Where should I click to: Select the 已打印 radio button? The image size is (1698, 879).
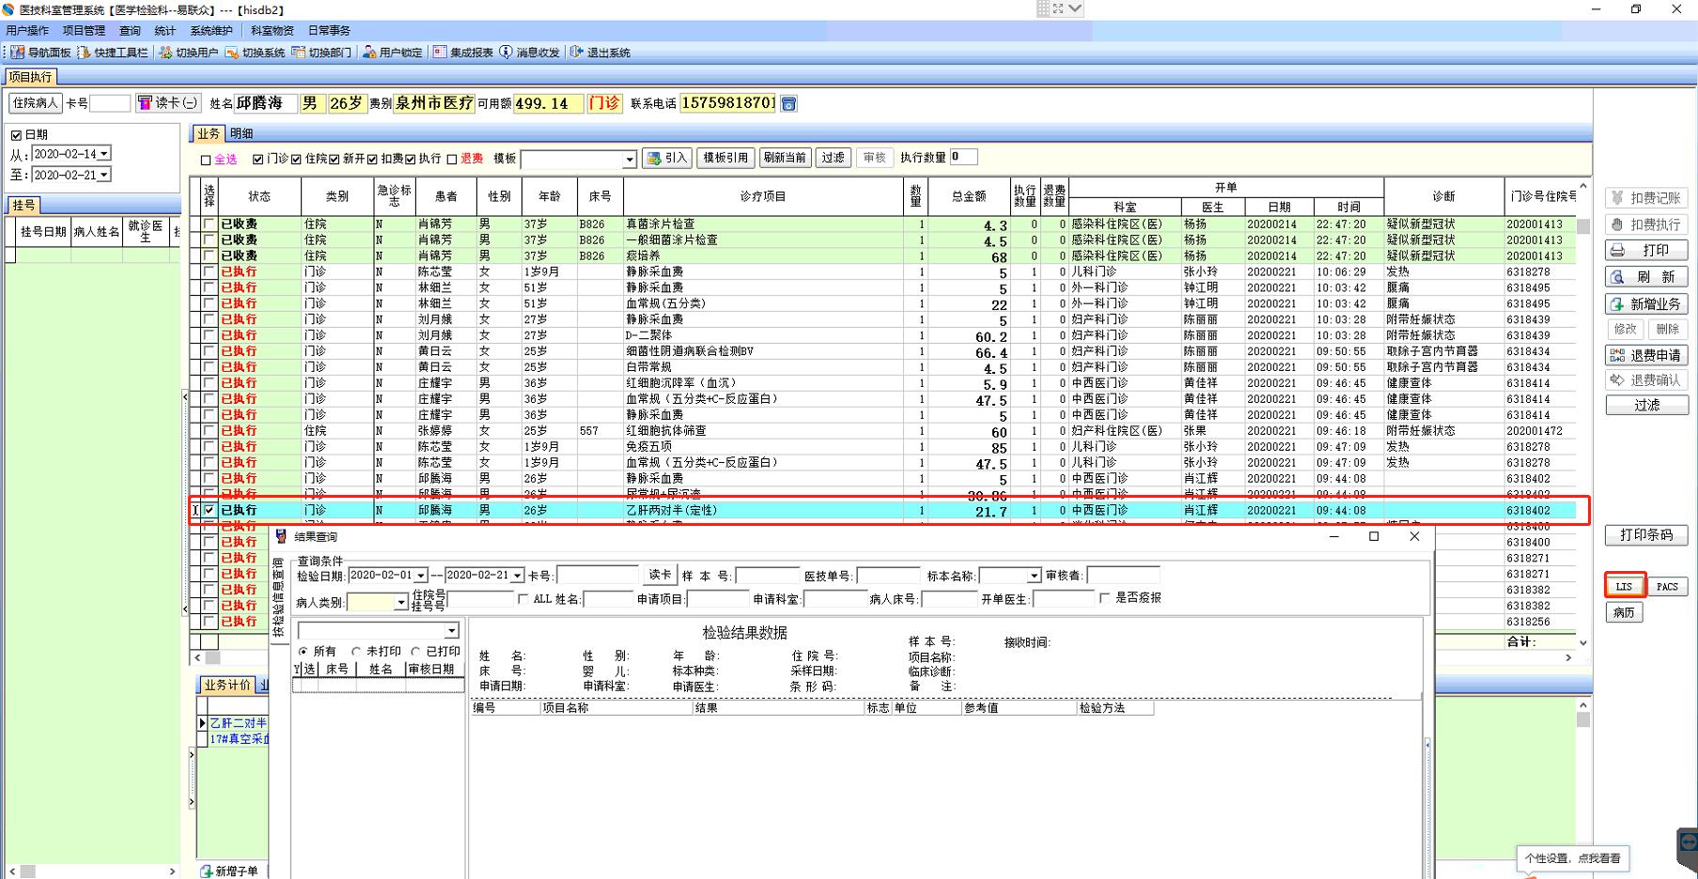[415, 651]
